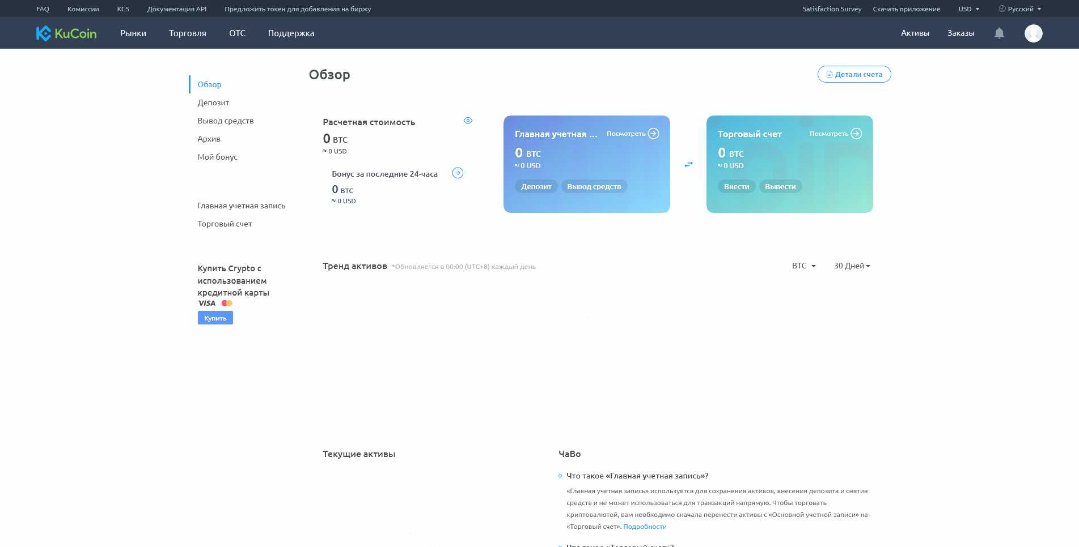Open 24-hour bonus arrow icon
1079x547 pixels.
458,173
